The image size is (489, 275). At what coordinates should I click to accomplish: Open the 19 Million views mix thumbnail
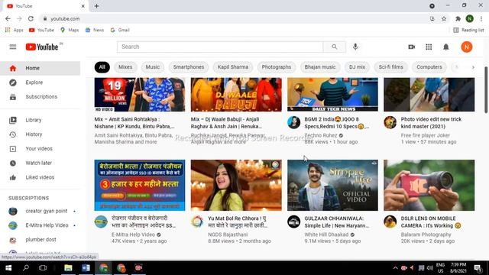140,95
